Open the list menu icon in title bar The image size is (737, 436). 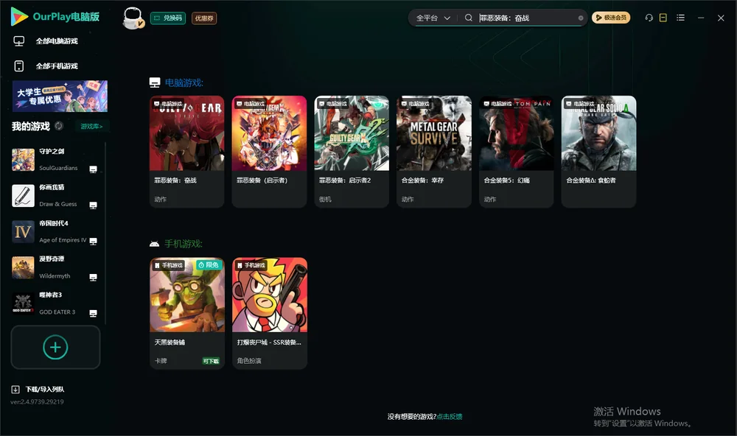tap(680, 18)
